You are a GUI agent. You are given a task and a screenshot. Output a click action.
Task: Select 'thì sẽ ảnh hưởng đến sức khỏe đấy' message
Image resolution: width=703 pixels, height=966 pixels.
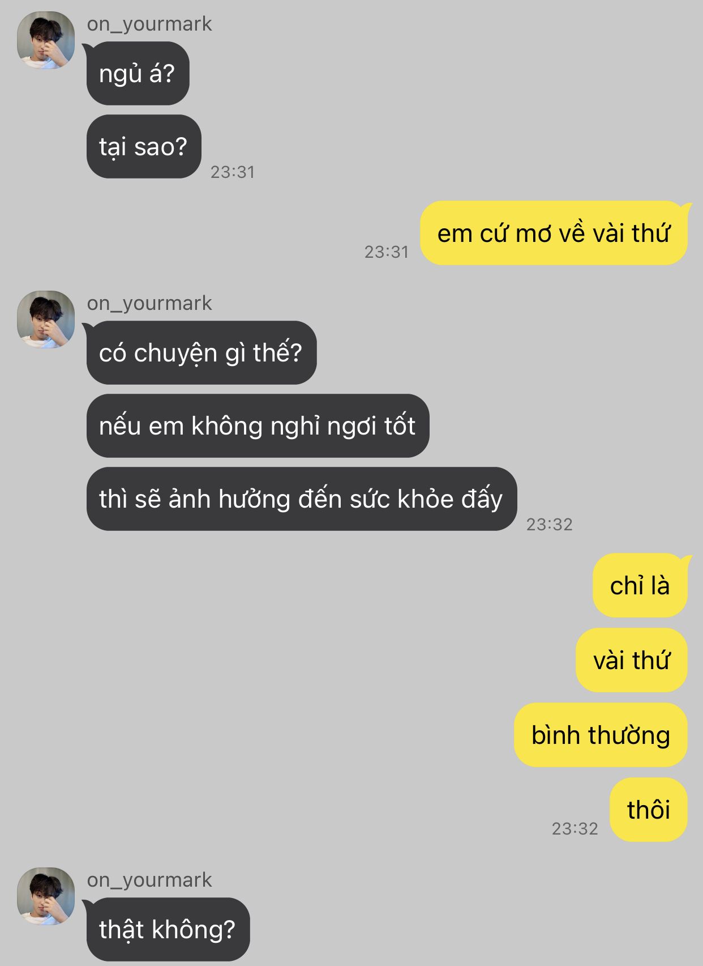301,499
